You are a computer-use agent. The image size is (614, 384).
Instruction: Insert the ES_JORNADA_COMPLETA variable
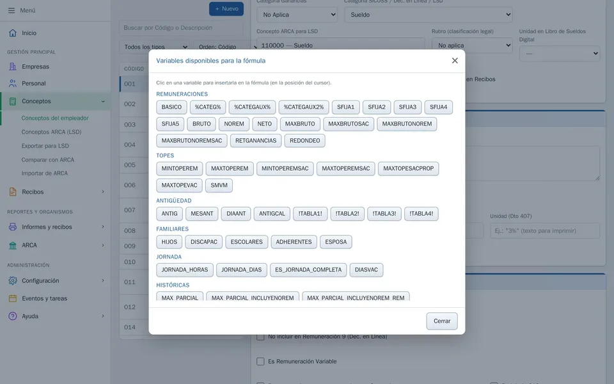click(308, 269)
